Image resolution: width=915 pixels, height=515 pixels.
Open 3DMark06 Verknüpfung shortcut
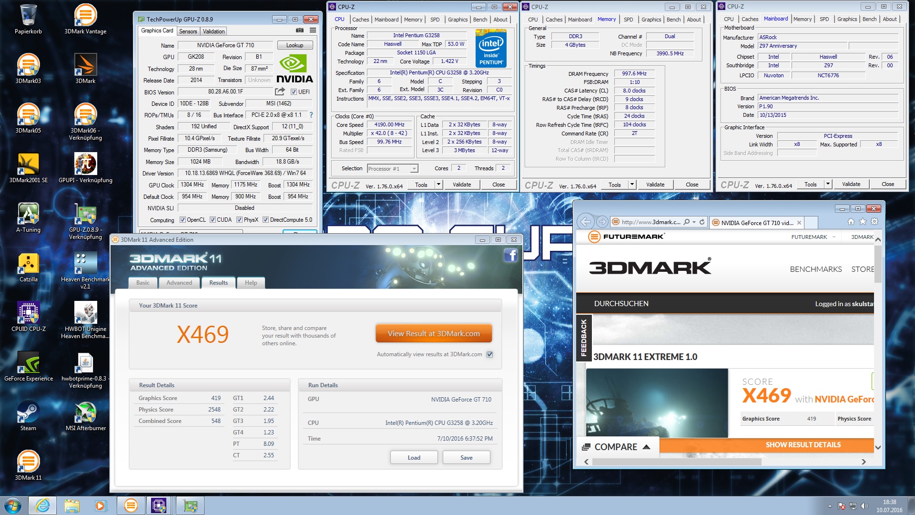click(85, 122)
